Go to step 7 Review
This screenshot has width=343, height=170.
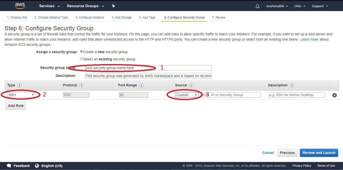point(219,18)
